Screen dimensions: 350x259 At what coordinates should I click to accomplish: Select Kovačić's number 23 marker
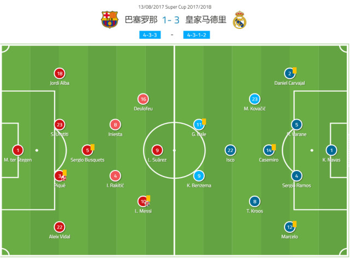(x=254, y=99)
